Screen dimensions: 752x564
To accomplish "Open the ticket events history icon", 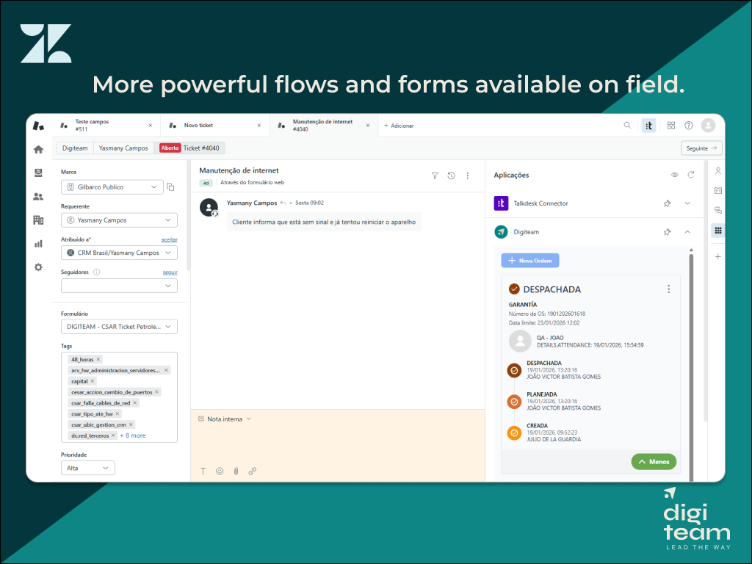I will tap(451, 176).
